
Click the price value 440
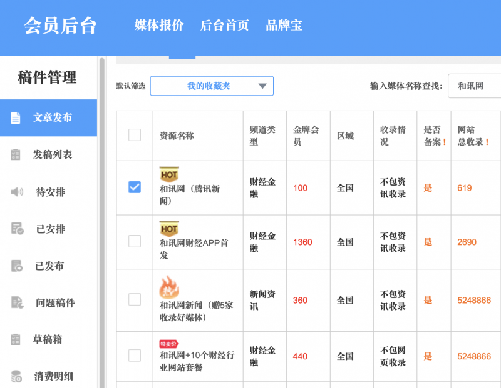(301, 356)
